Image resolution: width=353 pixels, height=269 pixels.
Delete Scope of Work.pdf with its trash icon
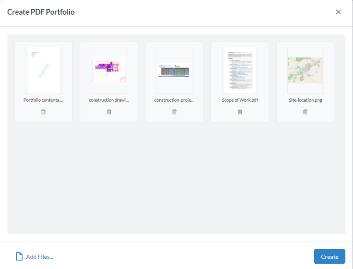pyautogui.click(x=240, y=112)
